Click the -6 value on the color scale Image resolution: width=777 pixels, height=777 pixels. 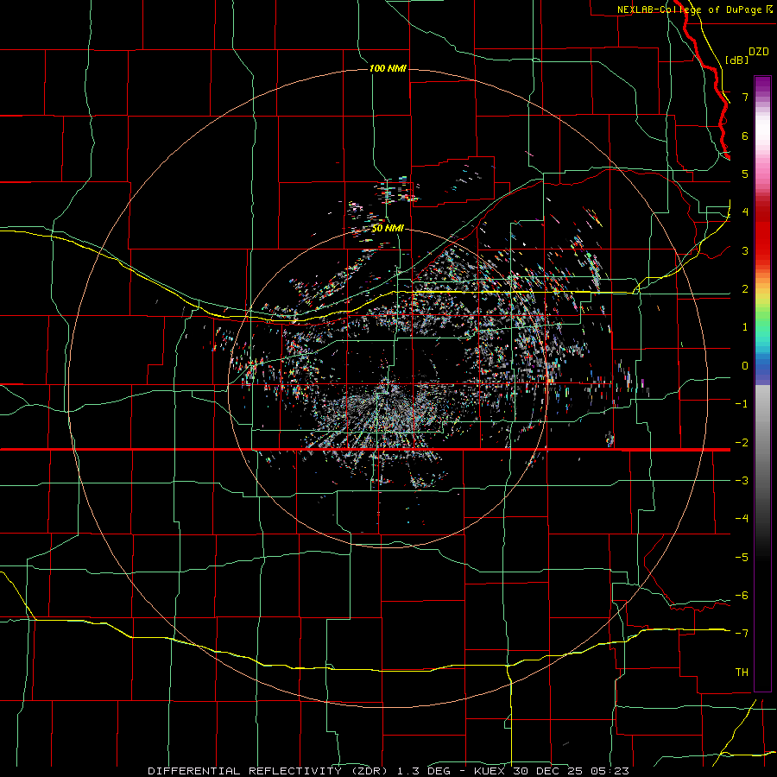click(x=742, y=595)
